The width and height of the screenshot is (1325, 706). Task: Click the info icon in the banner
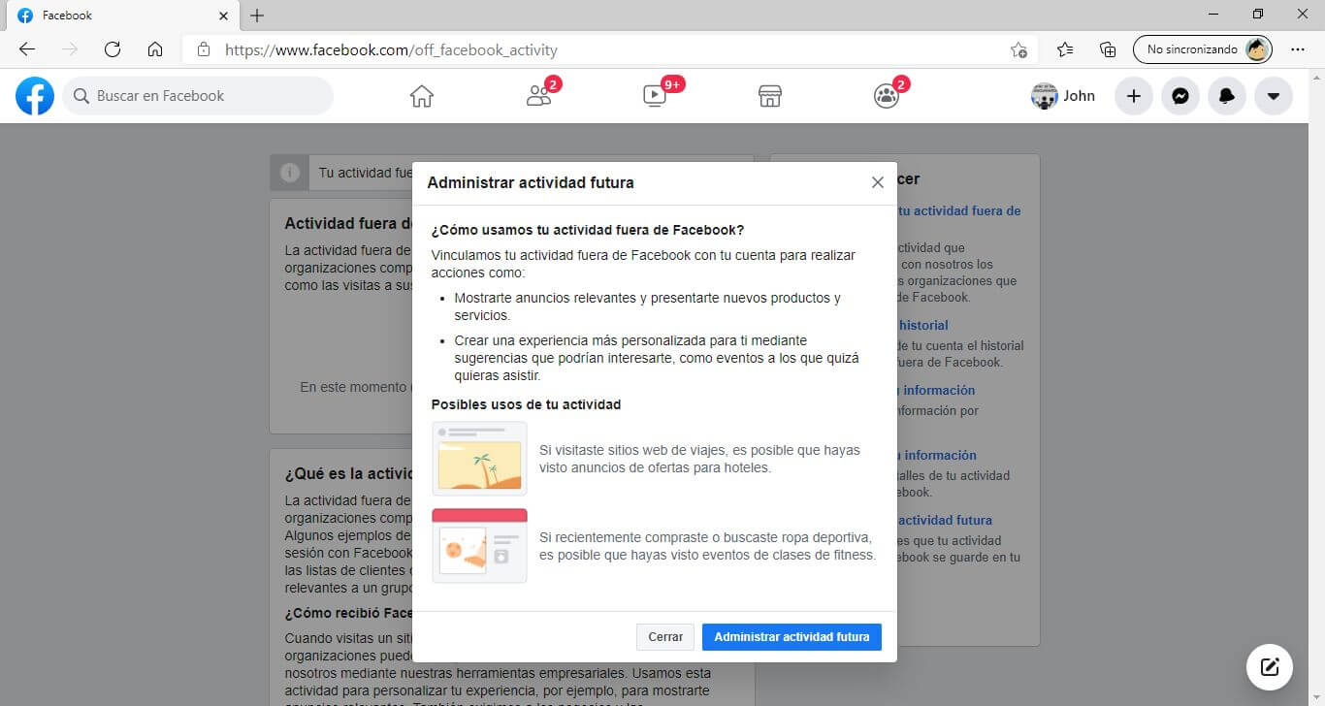pyautogui.click(x=289, y=173)
